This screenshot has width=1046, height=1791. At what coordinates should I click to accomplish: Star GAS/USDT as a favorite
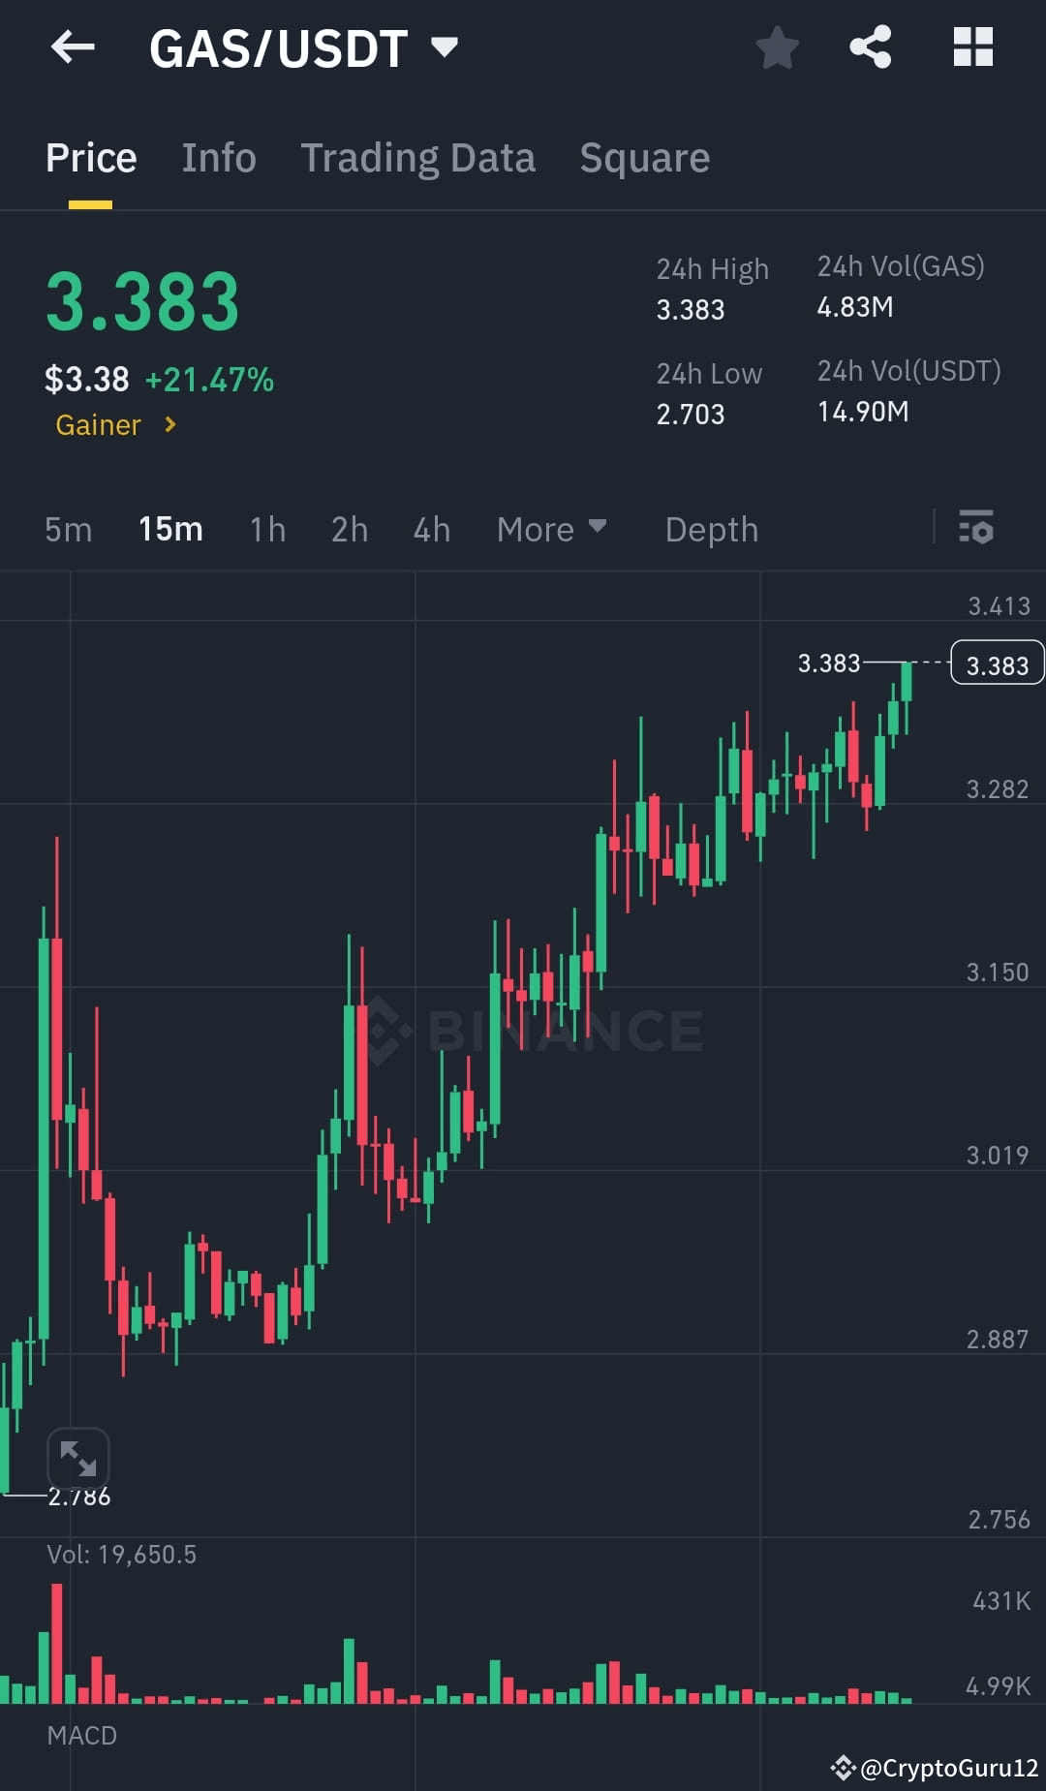click(x=777, y=47)
